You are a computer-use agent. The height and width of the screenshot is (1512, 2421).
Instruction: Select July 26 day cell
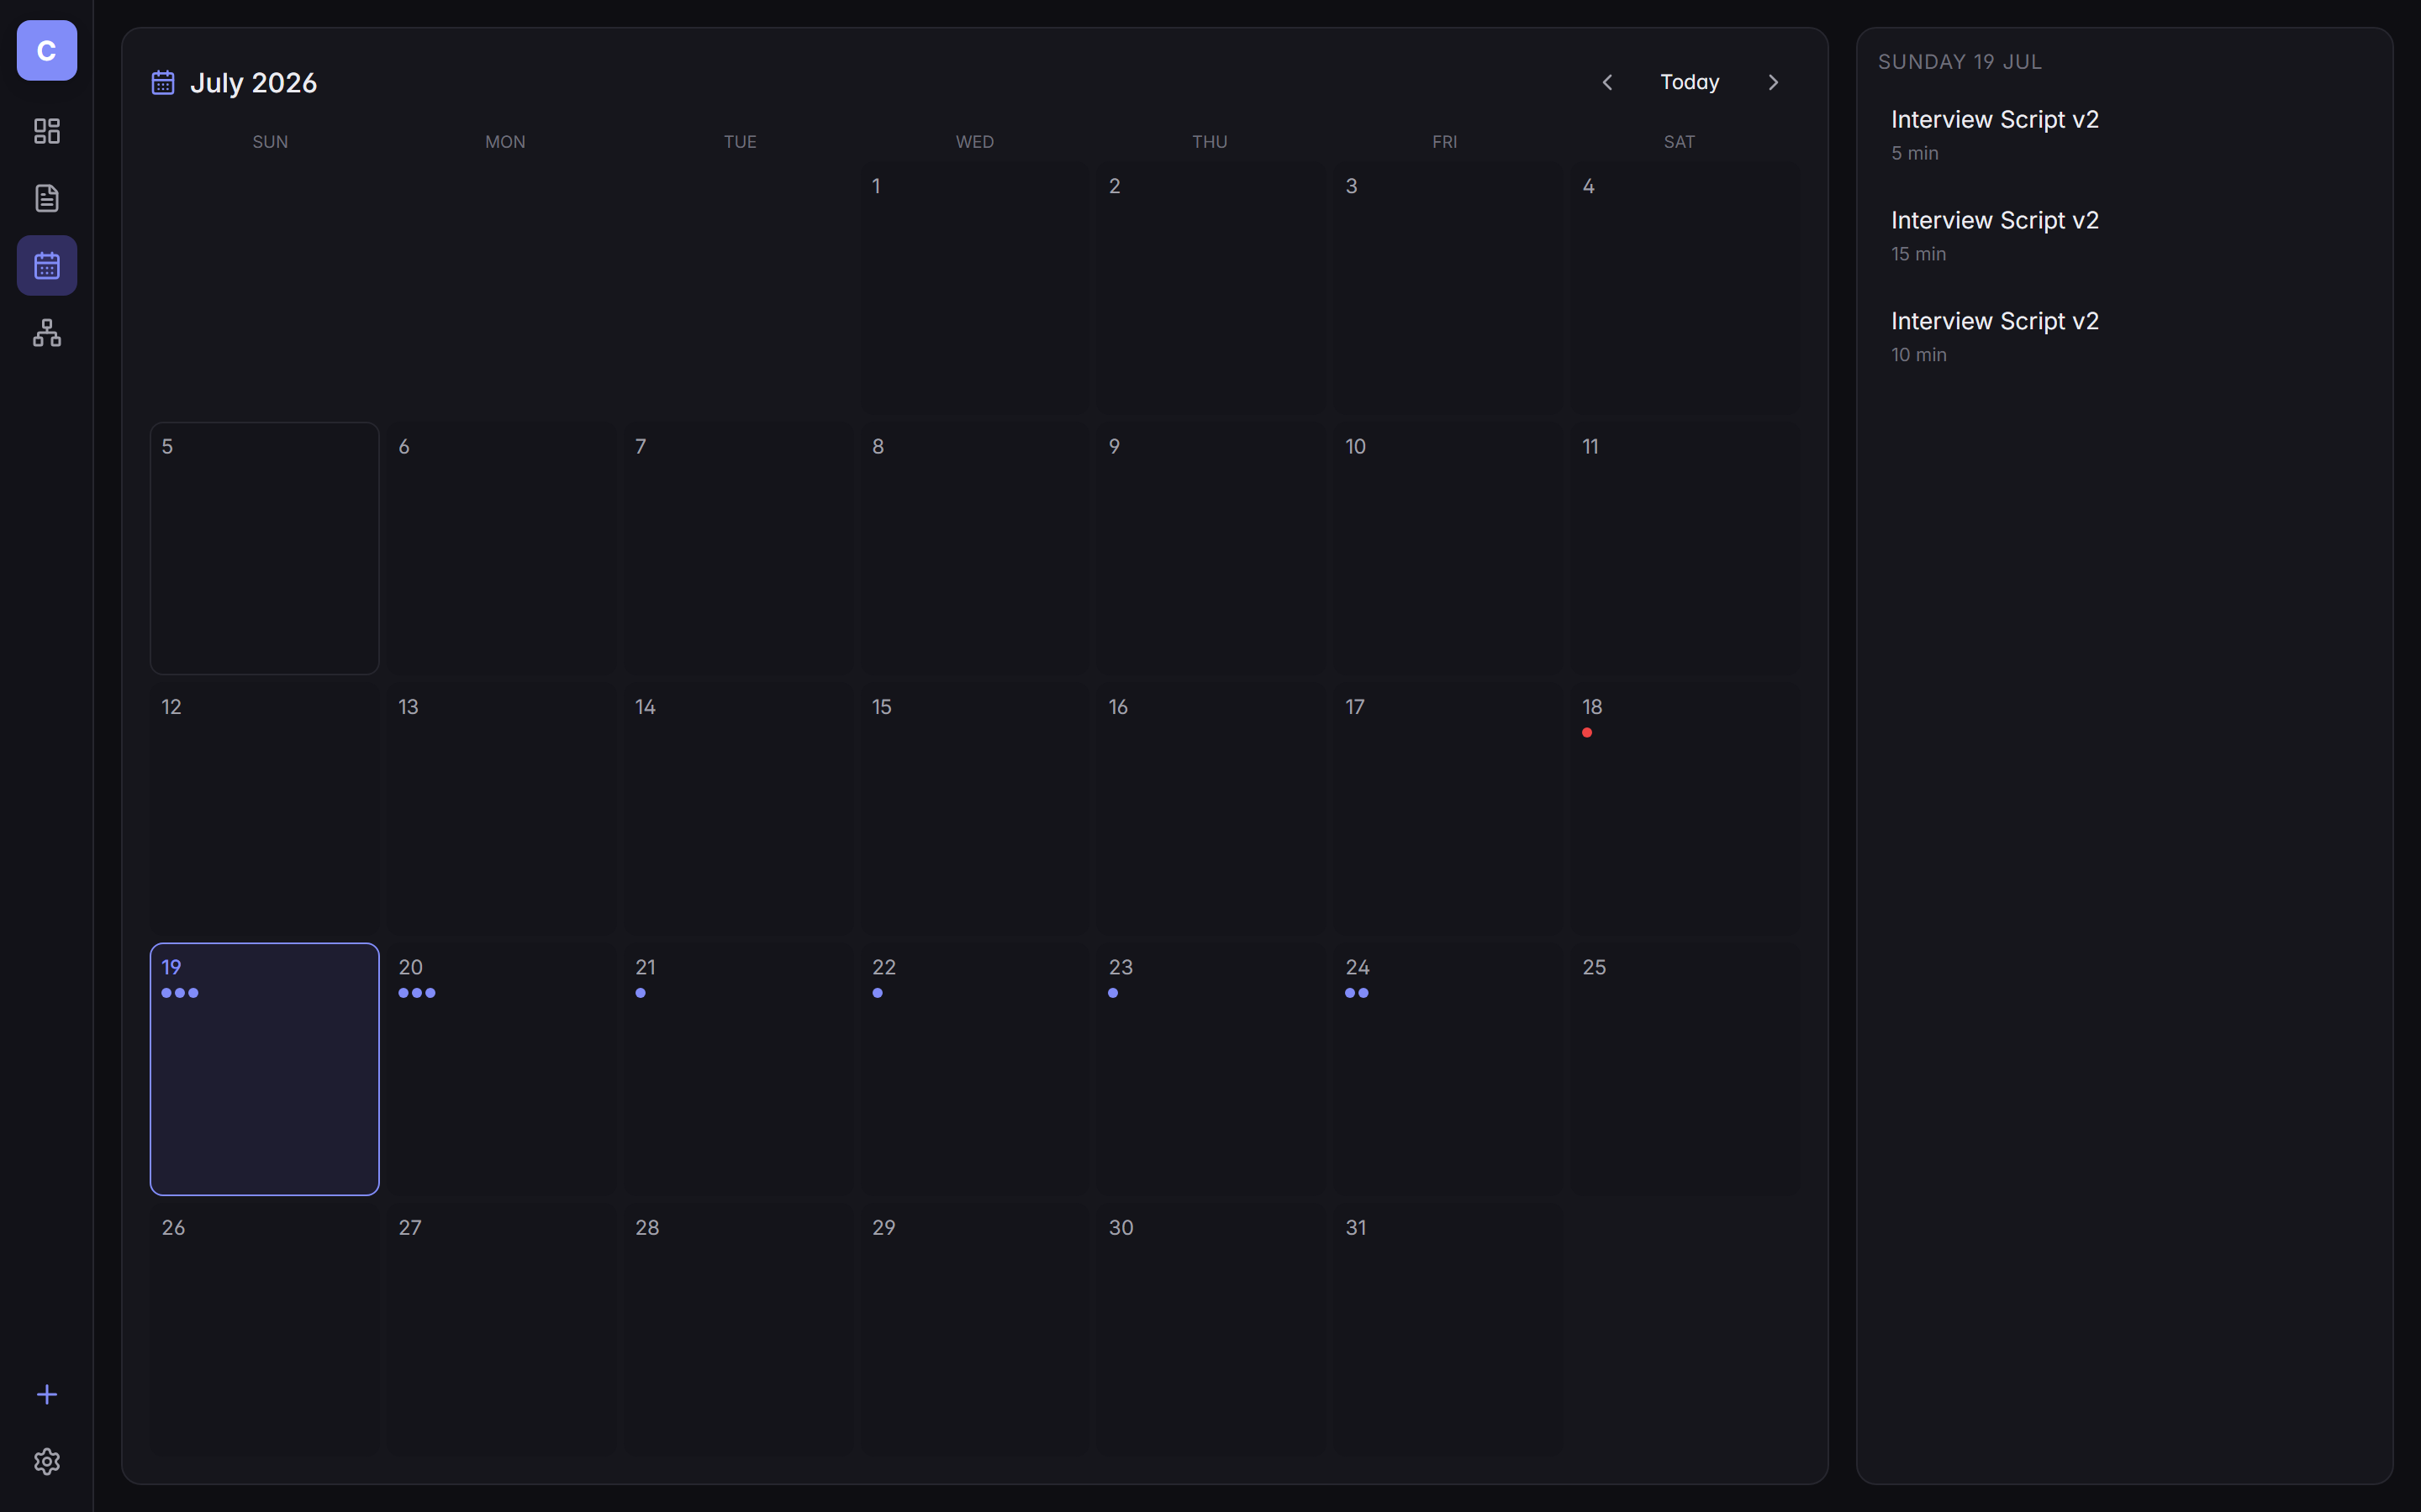(x=265, y=1329)
